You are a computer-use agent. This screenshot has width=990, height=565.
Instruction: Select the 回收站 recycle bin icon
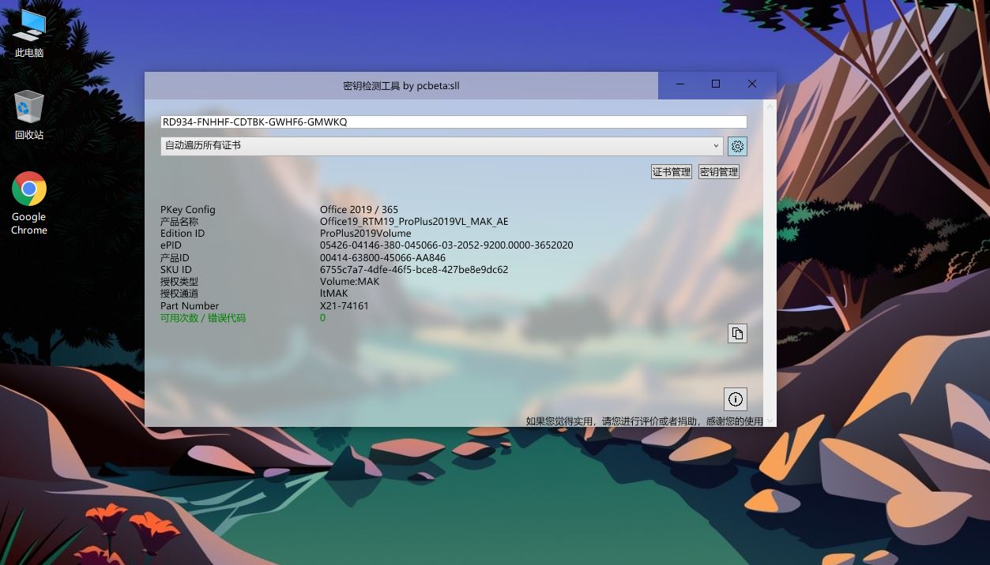[x=29, y=115]
